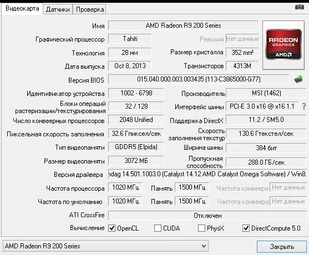The width and height of the screenshot is (309, 255).
Task: Take screenshot with the camera icon
Action: coord(300,7)
